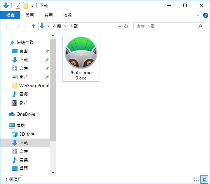Click the OneDrive cloud icon
210x184 pixels.
(12, 114)
